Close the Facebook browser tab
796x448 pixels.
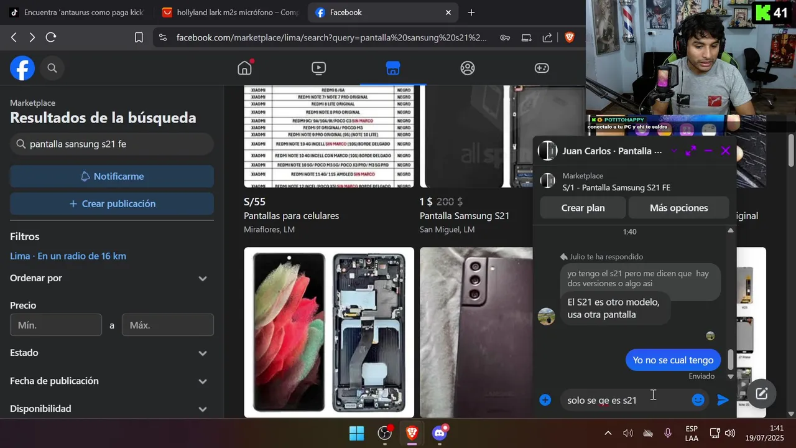click(x=448, y=12)
